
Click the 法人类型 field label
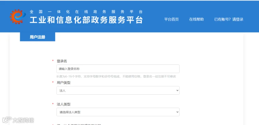pyautogui.click(x=64, y=104)
